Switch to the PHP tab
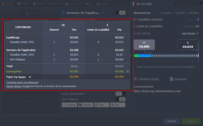This screenshot has height=126, width=203. pyautogui.click(x=23, y=4)
